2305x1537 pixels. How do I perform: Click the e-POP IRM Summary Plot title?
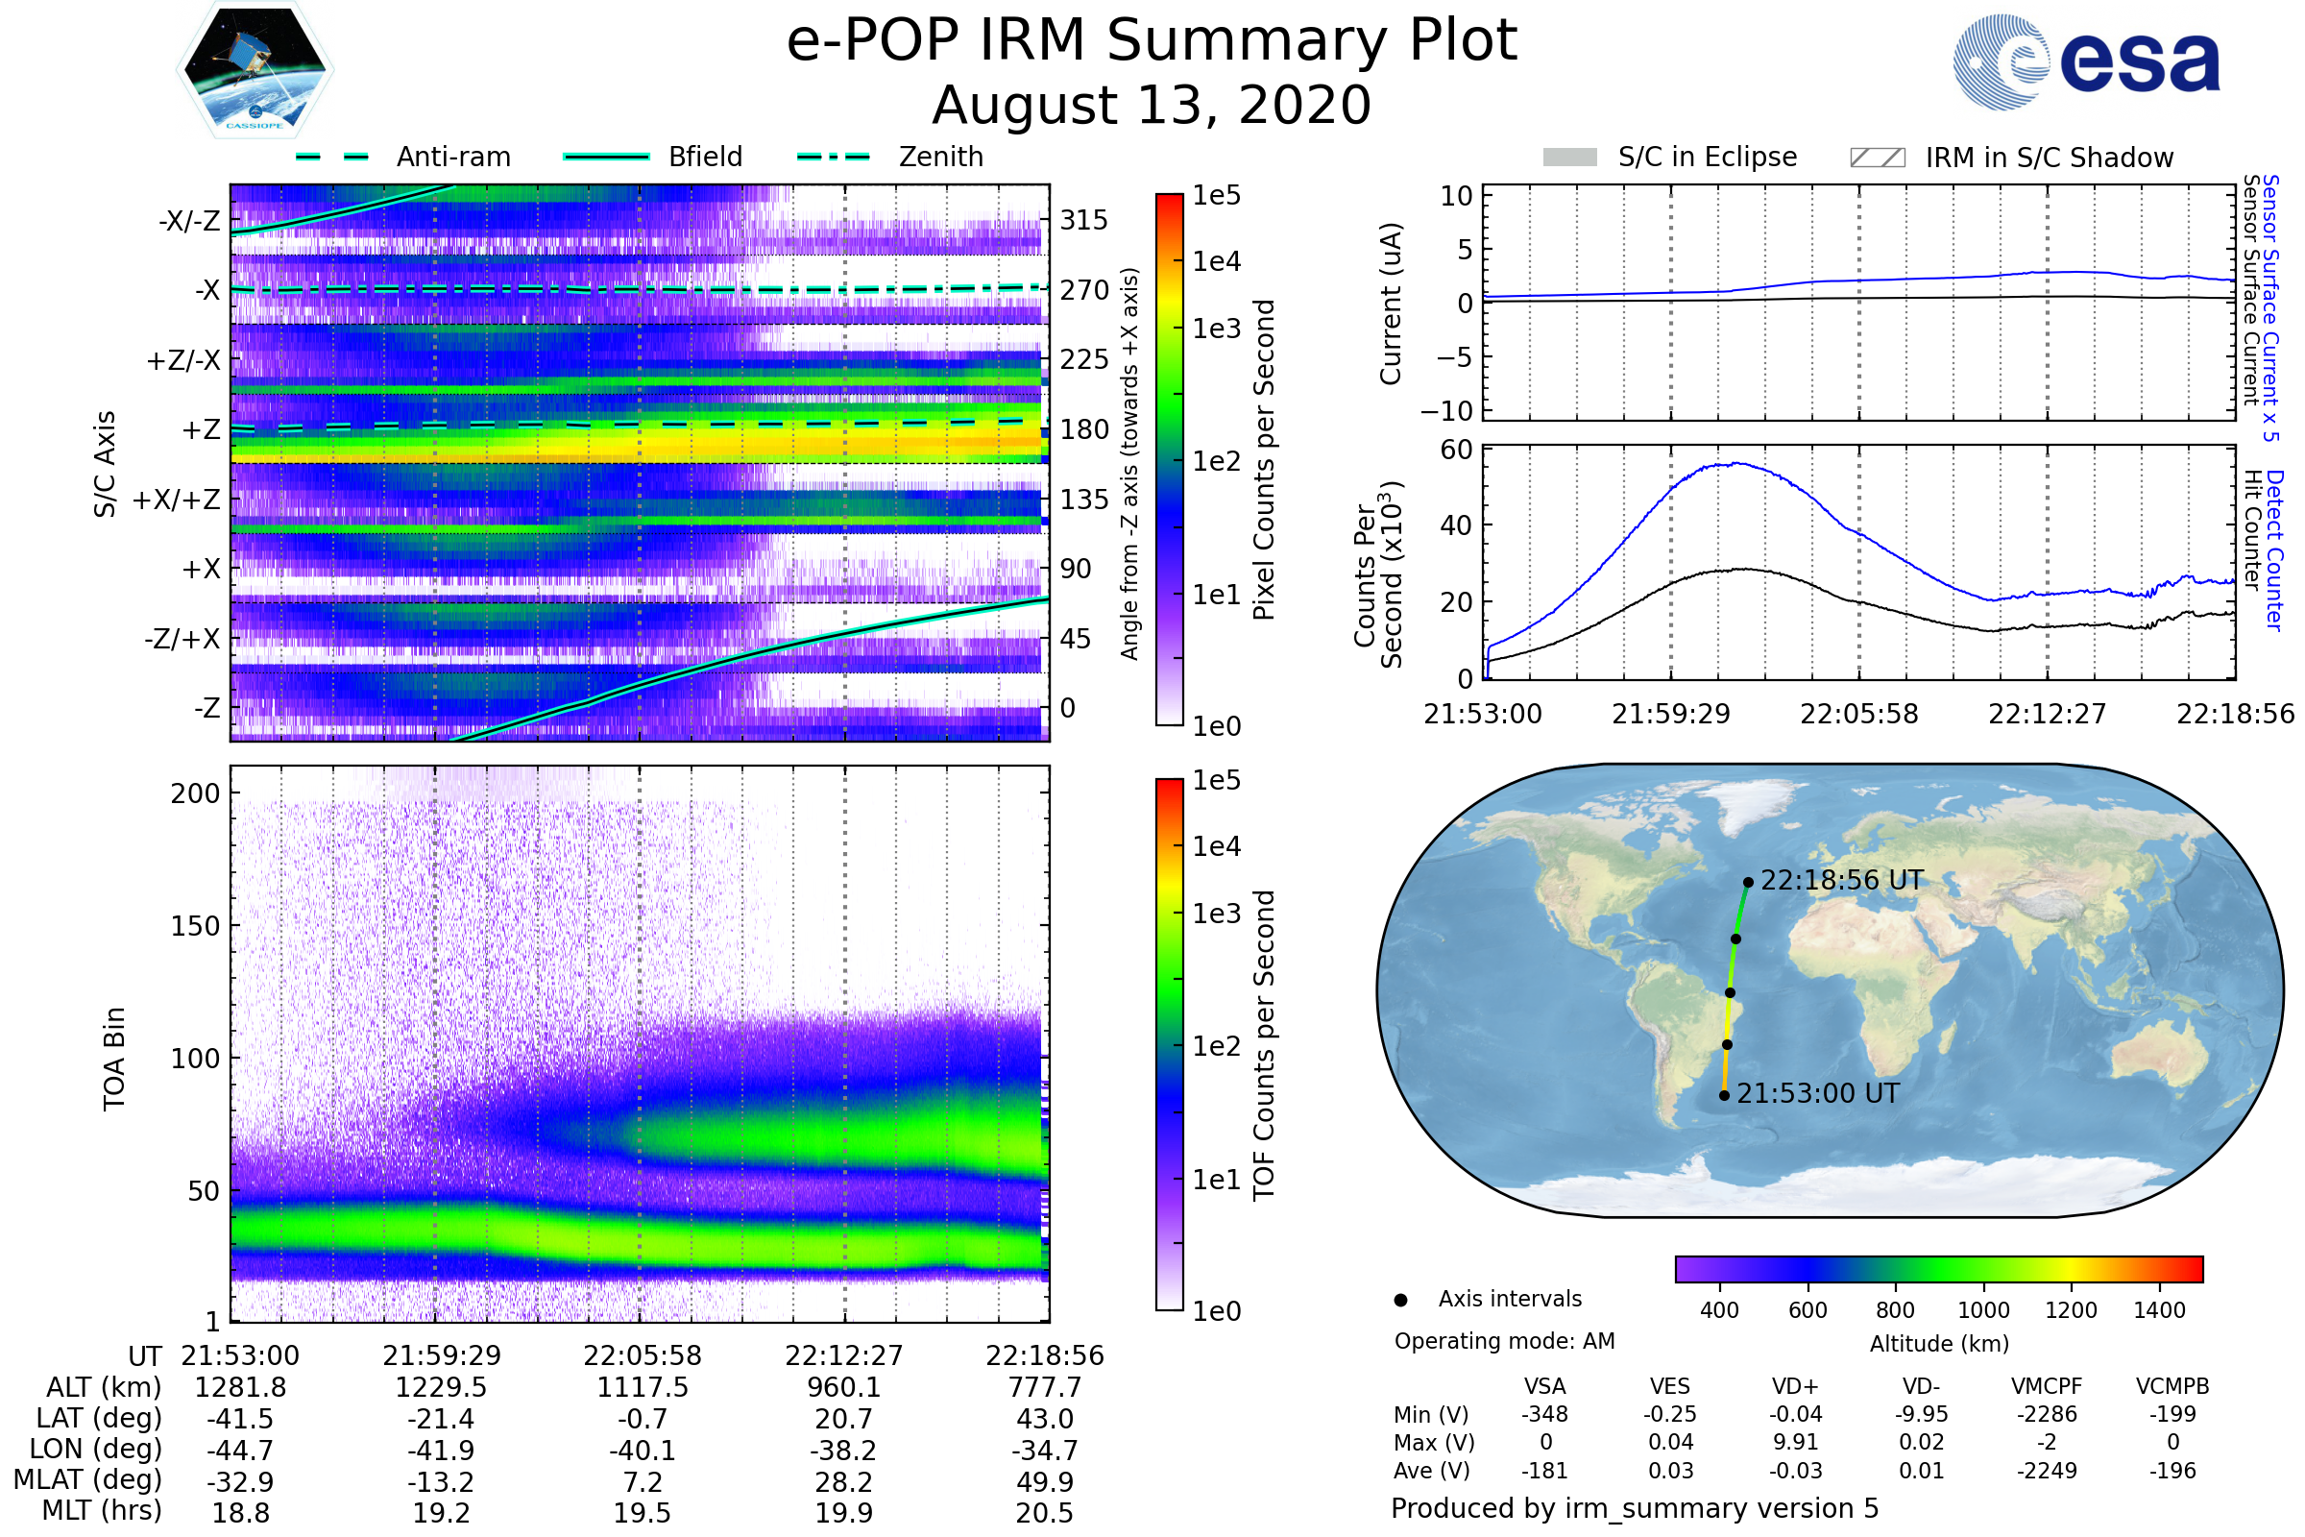[x=1152, y=41]
